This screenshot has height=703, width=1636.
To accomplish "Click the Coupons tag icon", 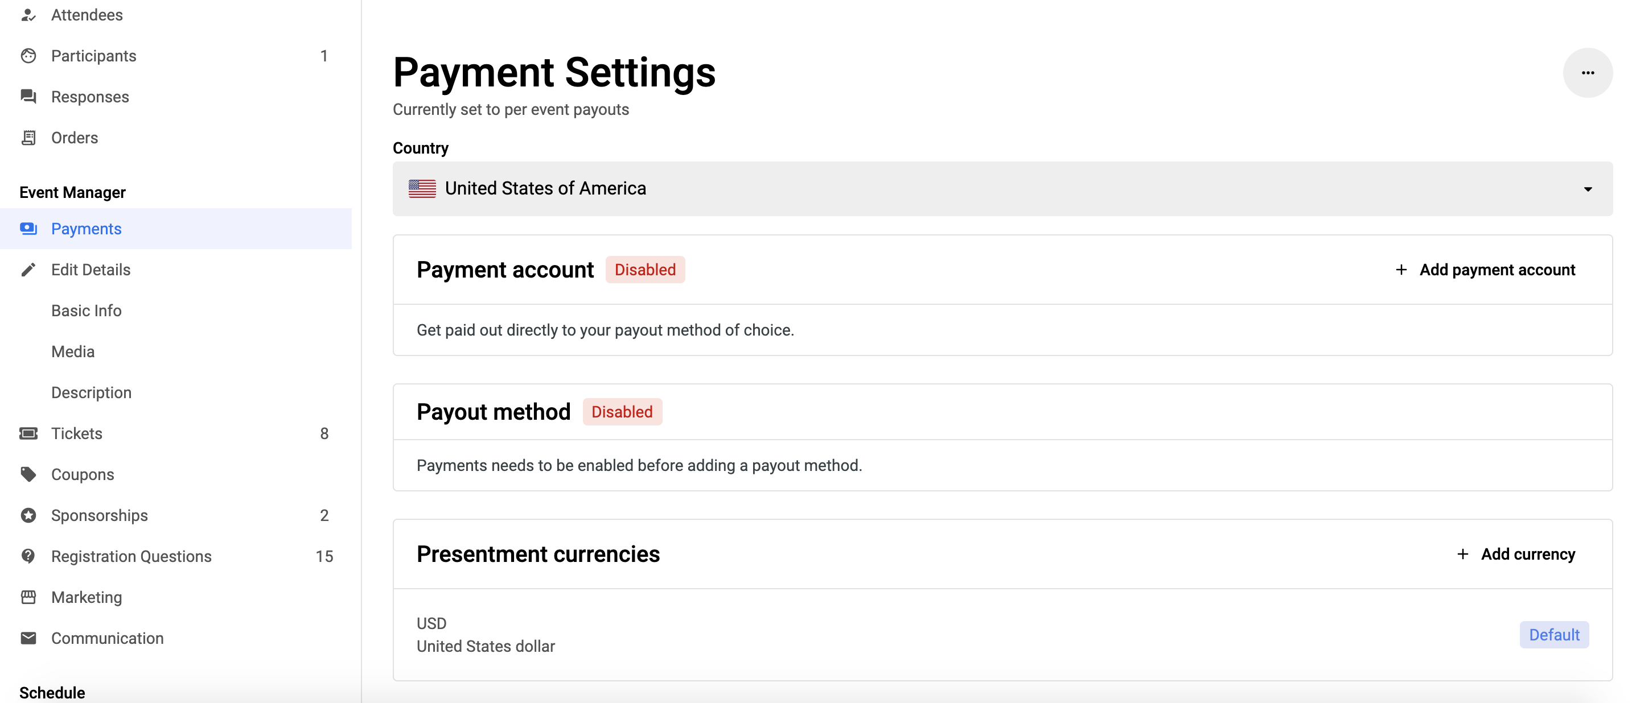I will click(28, 474).
